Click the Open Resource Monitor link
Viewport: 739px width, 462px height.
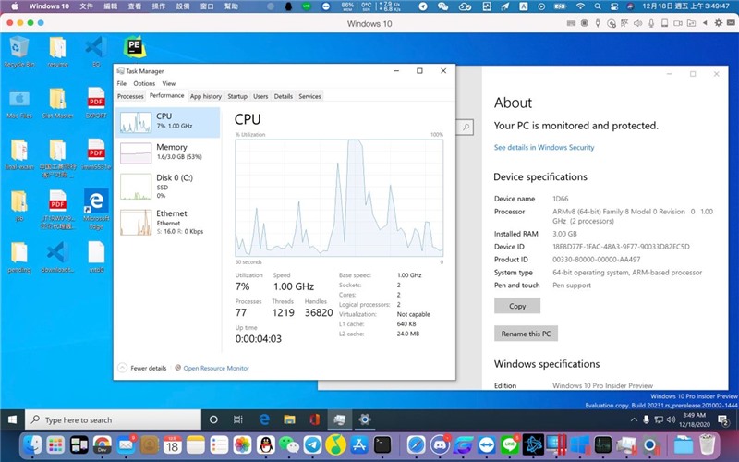click(216, 368)
